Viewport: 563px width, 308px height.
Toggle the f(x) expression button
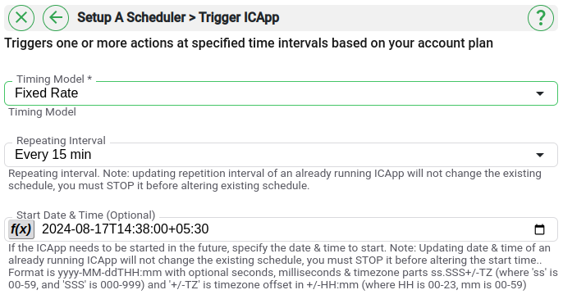click(x=21, y=229)
